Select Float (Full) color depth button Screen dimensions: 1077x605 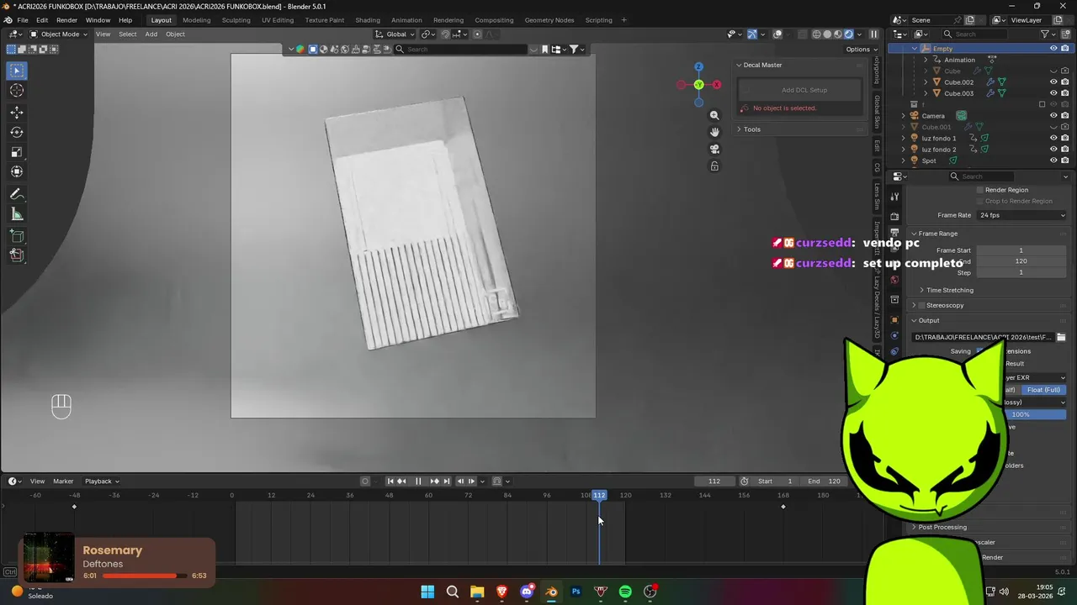point(1043,390)
